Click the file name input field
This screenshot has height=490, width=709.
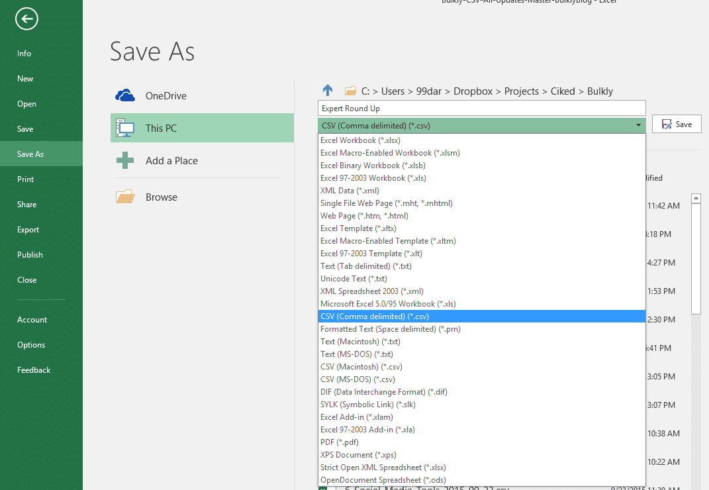click(x=481, y=108)
